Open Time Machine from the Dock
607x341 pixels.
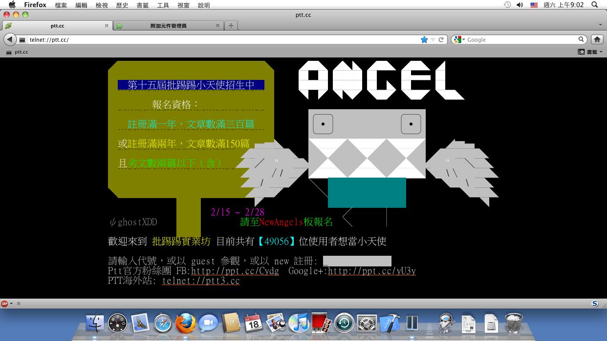[x=344, y=323]
